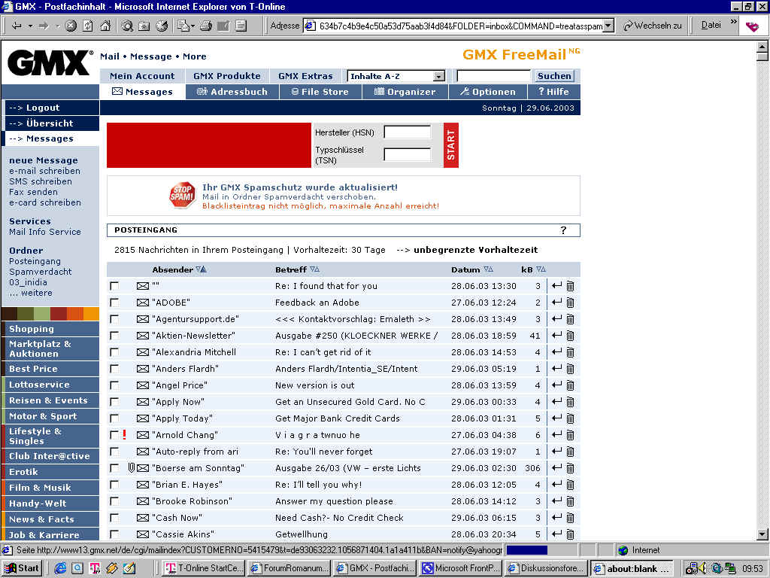This screenshot has width=770, height=578.
Task: Reply to the Anders Flardh message
Action: click(x=556, y=369)
